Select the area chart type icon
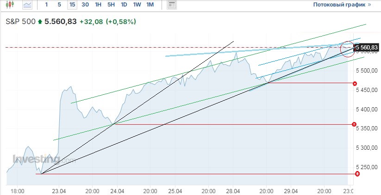The width and height of the screenshot is (381, 195). [28, 5]
